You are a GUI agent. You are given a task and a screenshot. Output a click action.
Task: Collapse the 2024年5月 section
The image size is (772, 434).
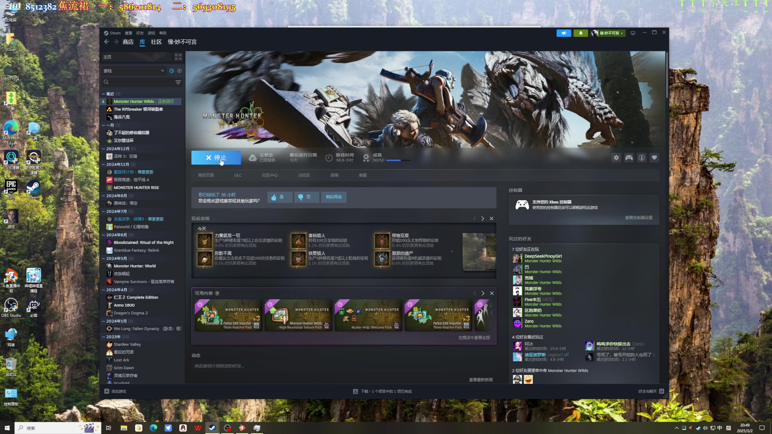point(103,258)
